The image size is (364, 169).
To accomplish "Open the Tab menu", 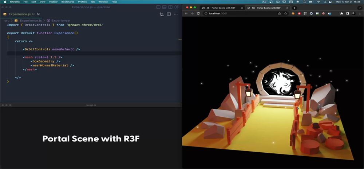I will 92,2.
